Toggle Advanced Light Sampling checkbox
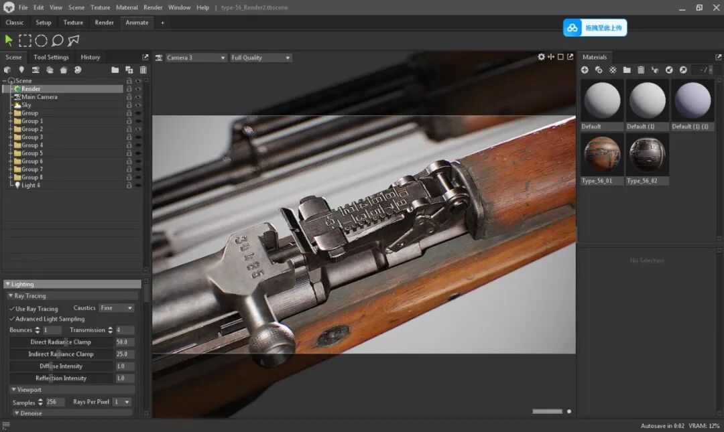 (12, 319)
